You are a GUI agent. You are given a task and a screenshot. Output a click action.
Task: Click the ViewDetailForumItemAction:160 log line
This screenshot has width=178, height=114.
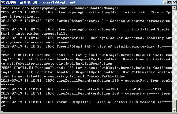85,93
